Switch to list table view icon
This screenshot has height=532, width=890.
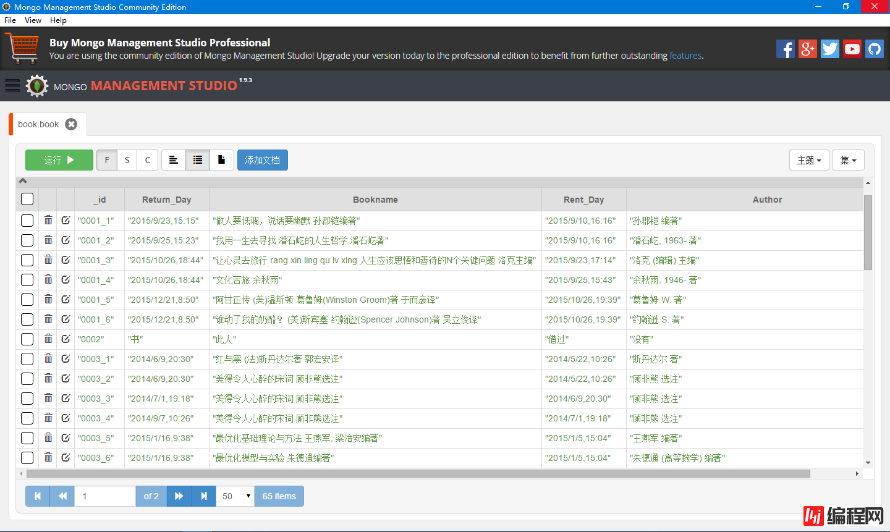click(198, 160)
